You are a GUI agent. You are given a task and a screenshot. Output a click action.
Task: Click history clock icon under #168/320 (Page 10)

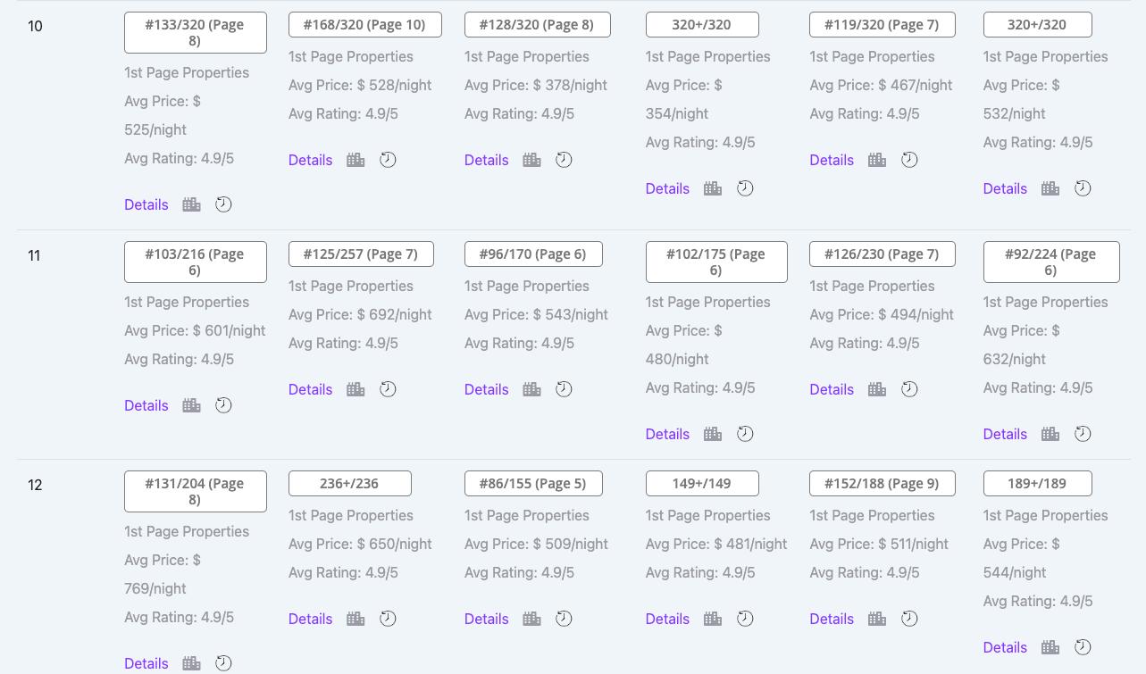(x=388, y=160)
